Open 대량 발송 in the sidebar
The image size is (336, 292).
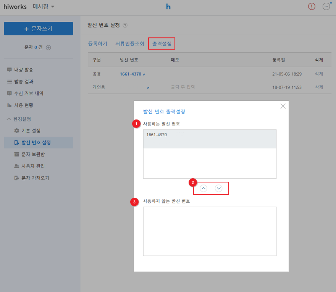pyautogui.click(x=24, y=70)
